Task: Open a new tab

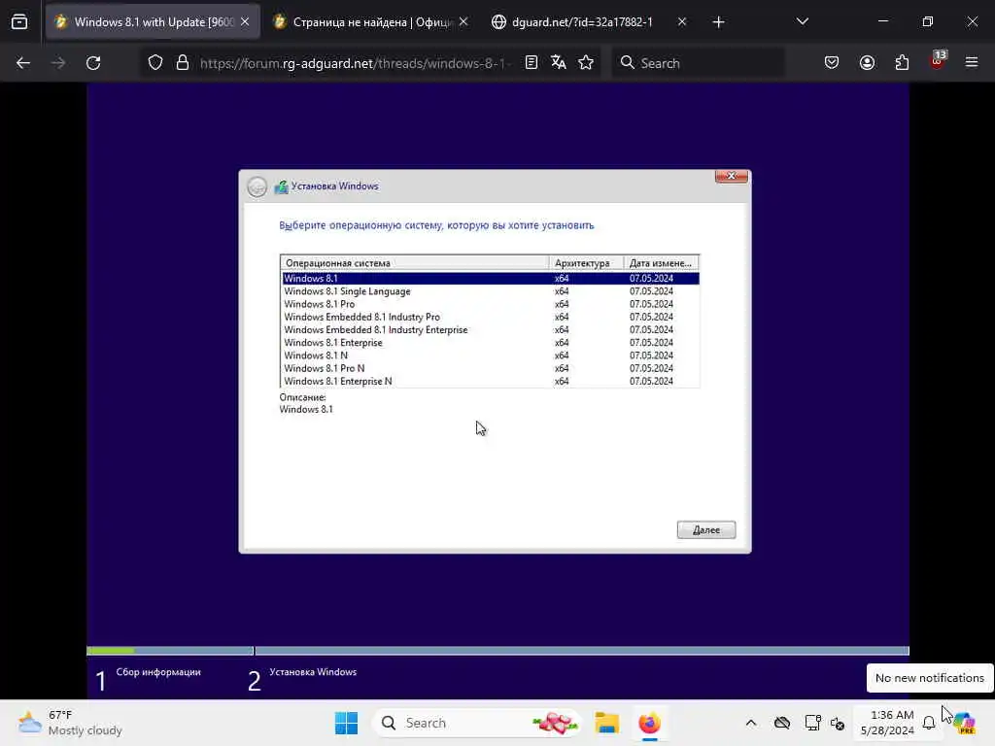Action: 718,22
